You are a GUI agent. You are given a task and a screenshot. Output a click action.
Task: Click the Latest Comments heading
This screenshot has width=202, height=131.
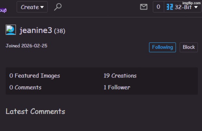click(35, 111)
